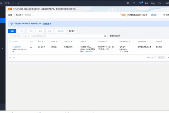
Task: Go to first page pagination button
Action: [160, 57]
